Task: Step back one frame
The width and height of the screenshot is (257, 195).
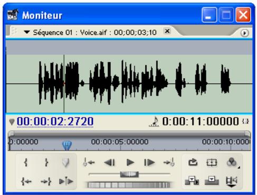Action: coord(110,162)
